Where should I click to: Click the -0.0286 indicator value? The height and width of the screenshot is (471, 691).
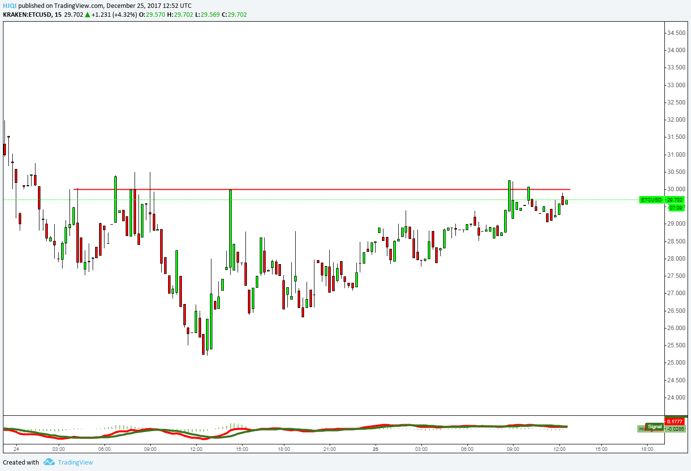pos(675,429)
